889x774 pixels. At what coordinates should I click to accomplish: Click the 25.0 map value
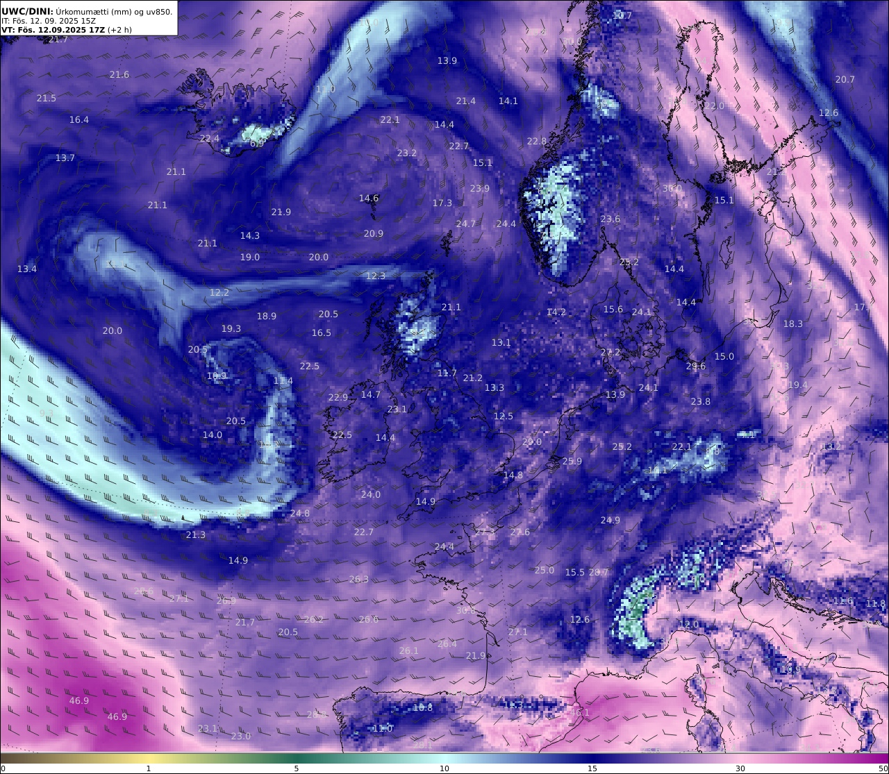point(545,571)
